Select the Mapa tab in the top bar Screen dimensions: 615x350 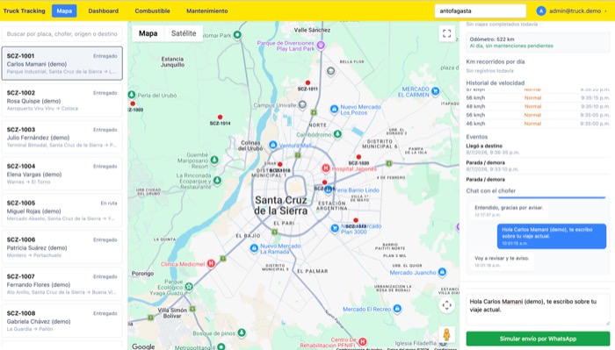point(64,11)
